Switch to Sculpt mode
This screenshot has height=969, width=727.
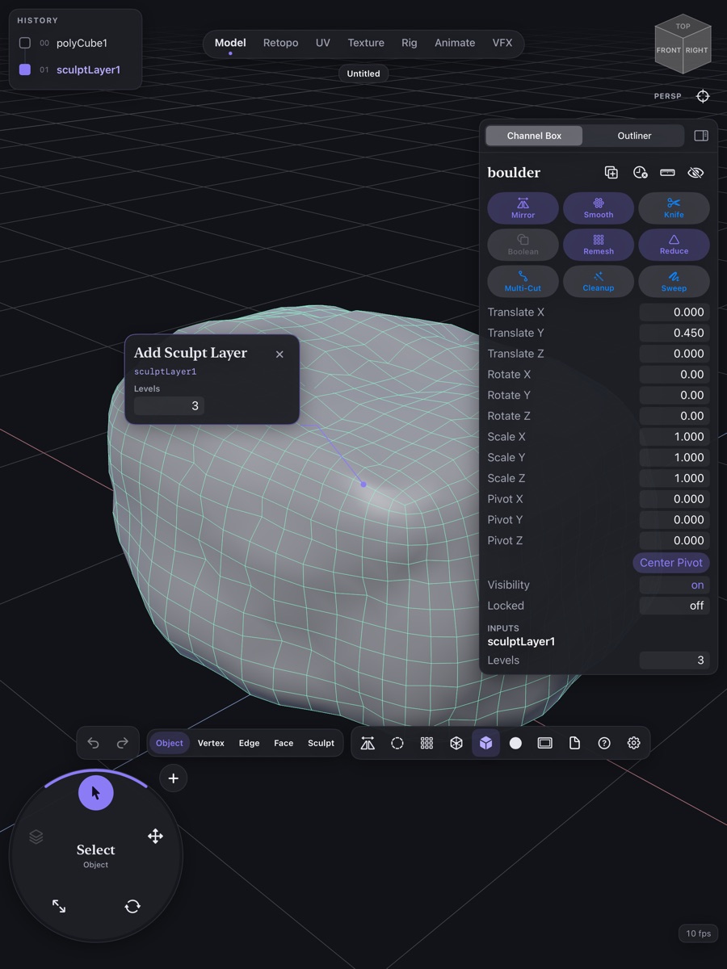[x=321, y=743]
